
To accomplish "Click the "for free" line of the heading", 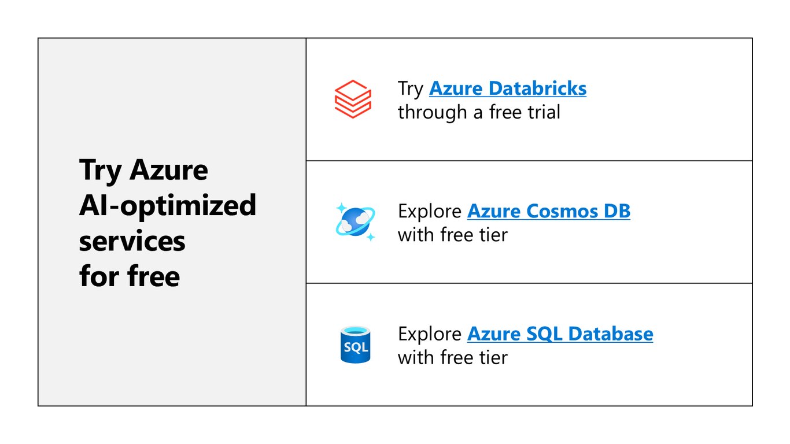I will [130, 276].
